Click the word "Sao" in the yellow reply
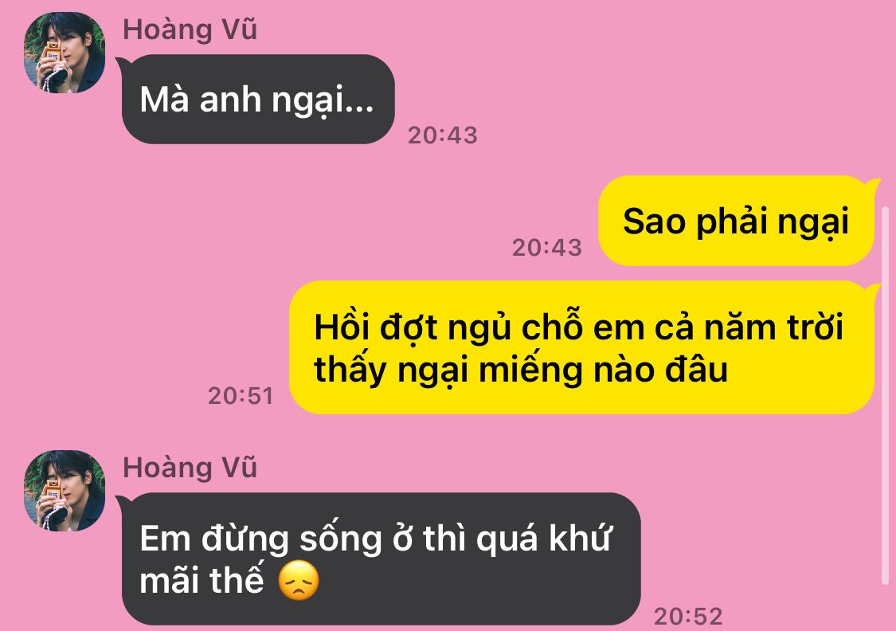 pyautogui.click(x=654, y=221)
